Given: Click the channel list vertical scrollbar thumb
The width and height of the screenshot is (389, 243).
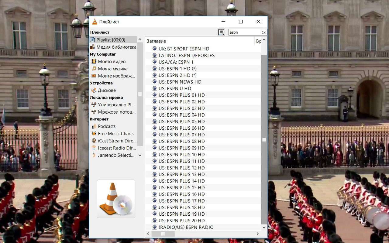Looking at the screenshot, I should [264, 140].
